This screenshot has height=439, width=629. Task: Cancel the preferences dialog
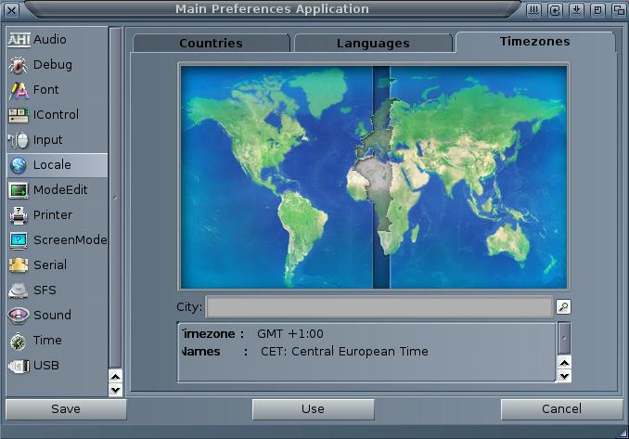tap(561, 409)
